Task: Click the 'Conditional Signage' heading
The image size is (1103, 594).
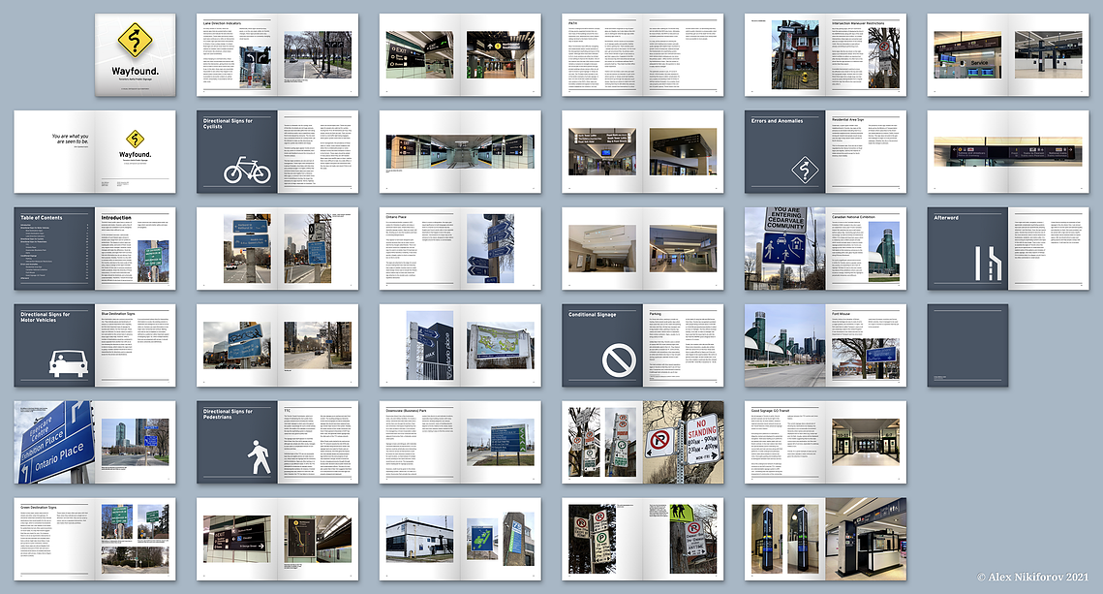Action: click(x=593, y=315)
